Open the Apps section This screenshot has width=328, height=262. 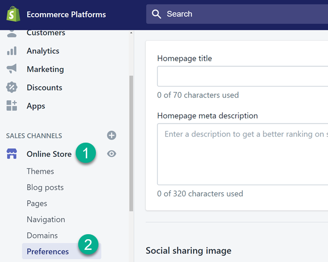pos(36,106)
